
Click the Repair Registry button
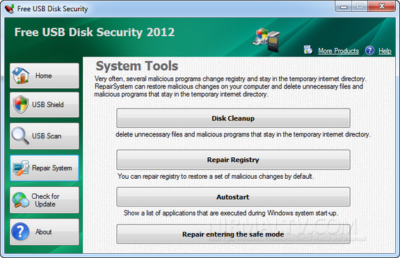[233, 160]
